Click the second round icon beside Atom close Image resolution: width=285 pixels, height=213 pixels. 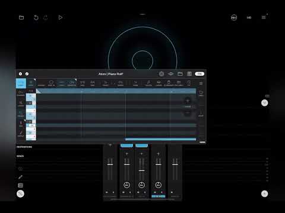tap(27, 74)
